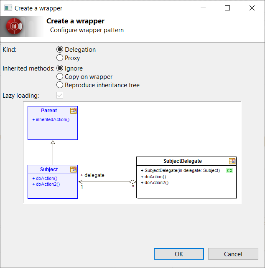Image resolution: width=265 pixels, height=268 pixels.
Task: Confirm with the OK button
Action: 179,254
